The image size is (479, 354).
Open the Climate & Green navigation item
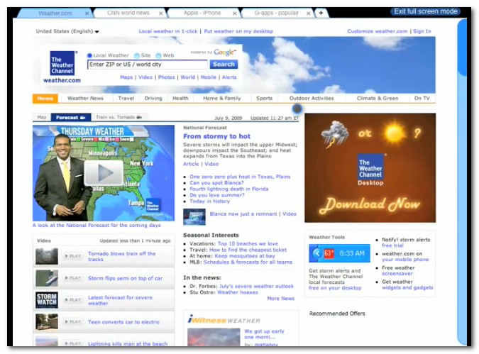378,99
